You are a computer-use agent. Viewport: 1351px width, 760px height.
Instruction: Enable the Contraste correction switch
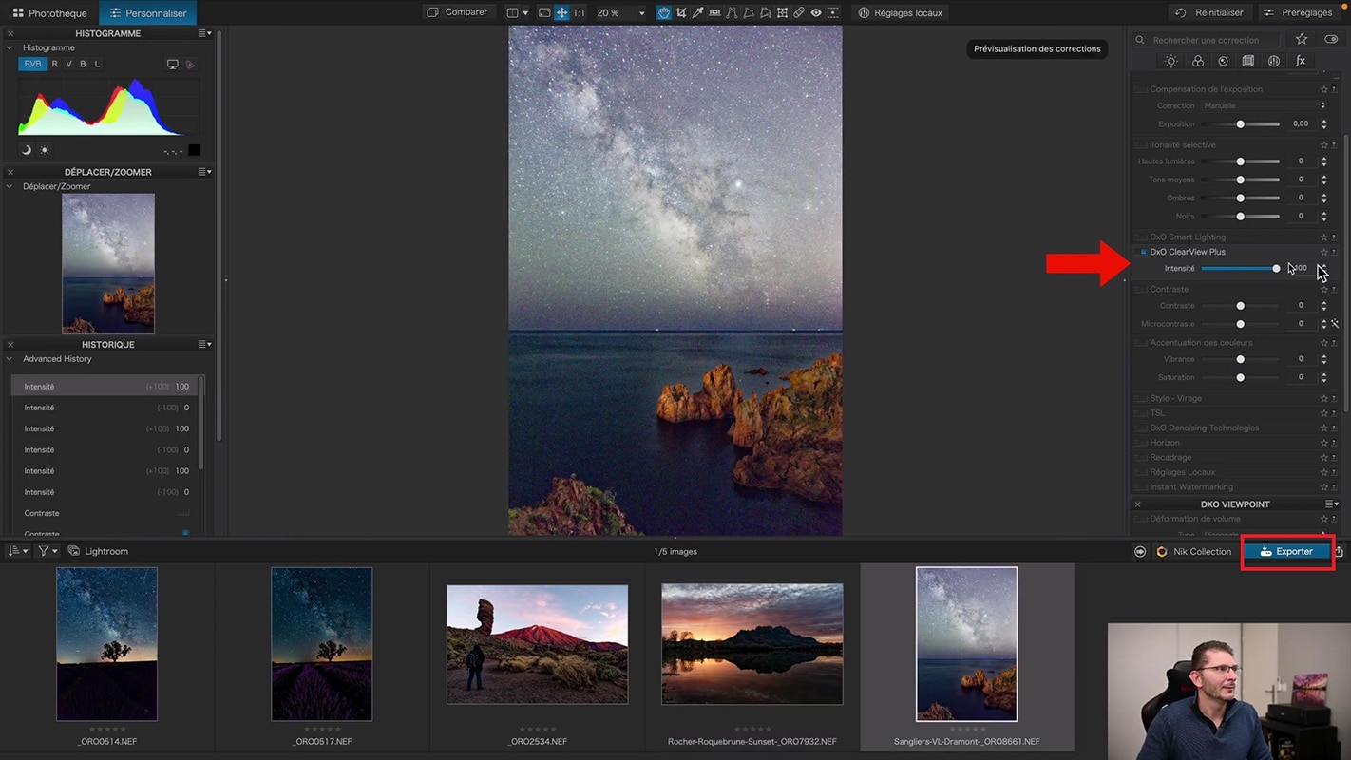(1142, 290)
